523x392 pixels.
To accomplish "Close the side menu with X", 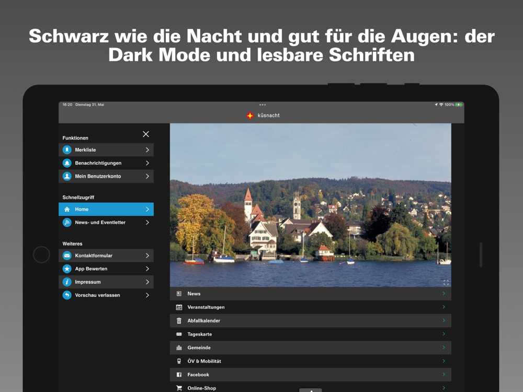I will point(146,134).
